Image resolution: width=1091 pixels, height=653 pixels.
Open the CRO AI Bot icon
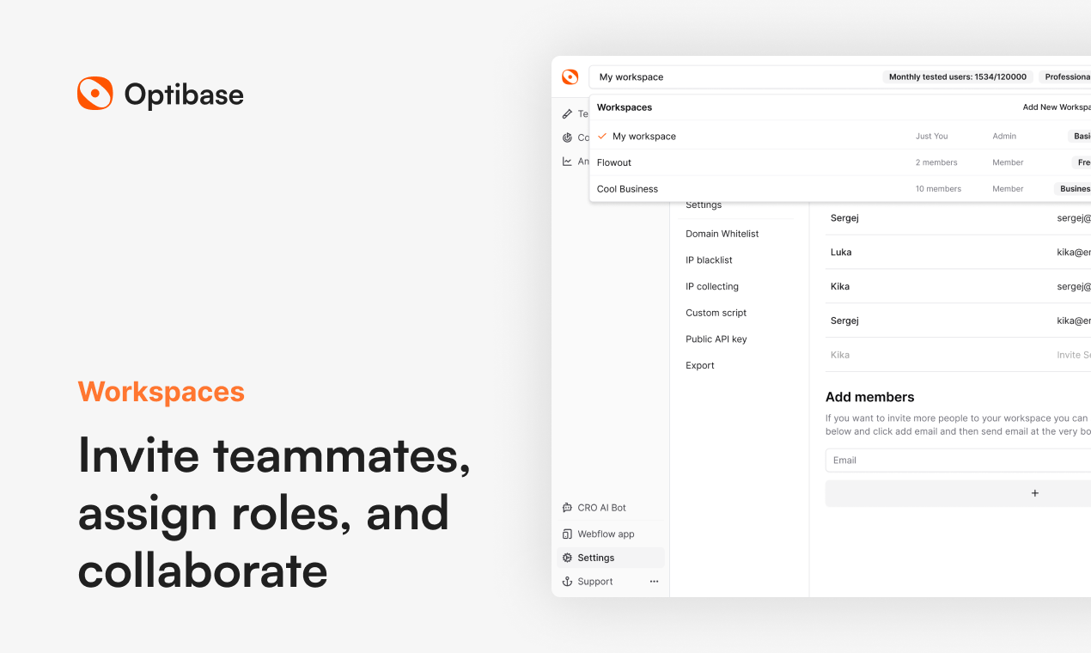click(x=567, y=508)
